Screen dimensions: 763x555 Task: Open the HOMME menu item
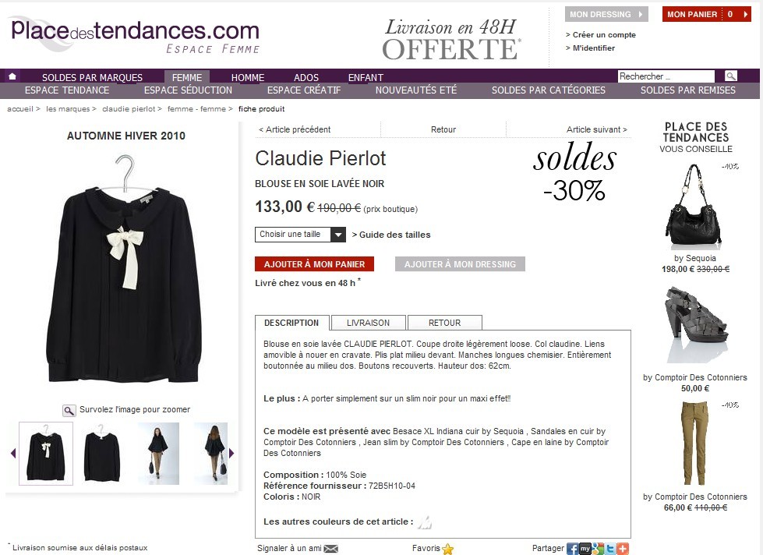click(x=248, y=77)
